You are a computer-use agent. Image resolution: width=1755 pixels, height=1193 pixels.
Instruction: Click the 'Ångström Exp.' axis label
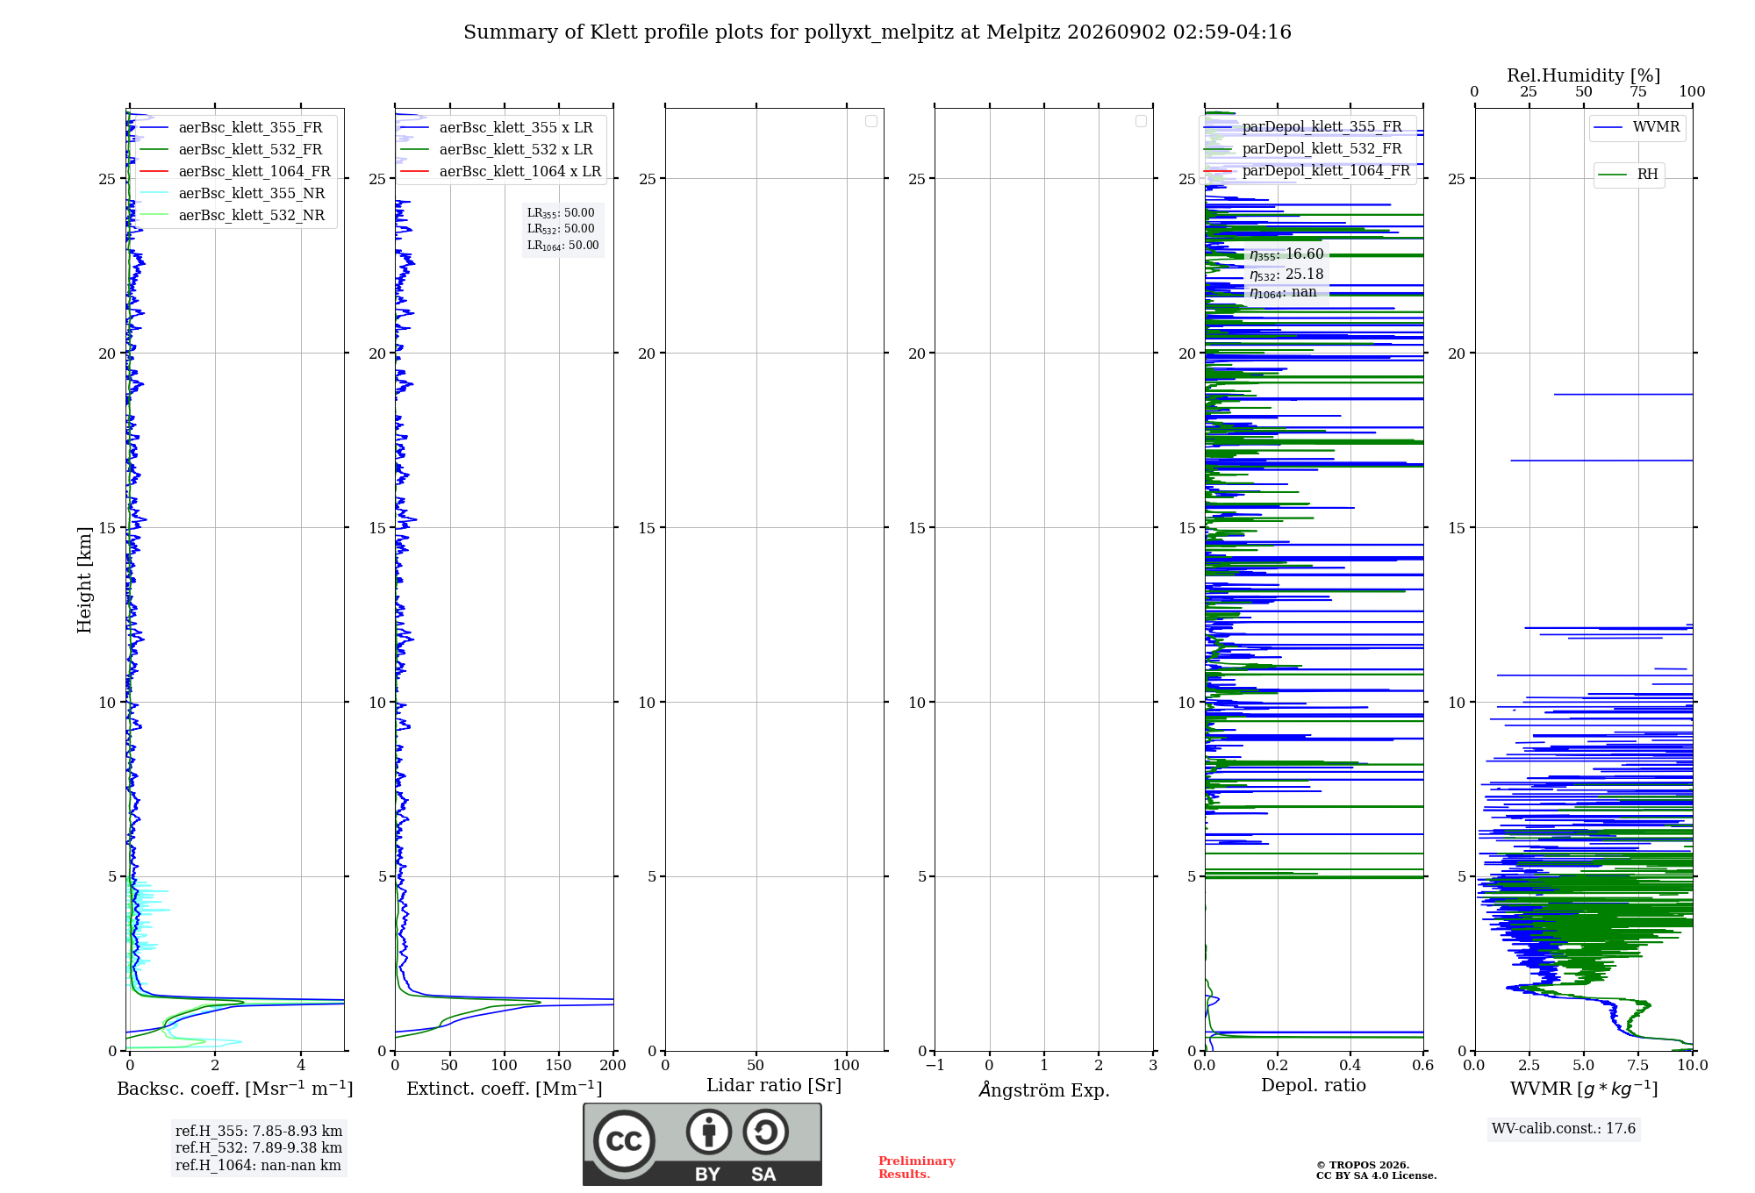point(1044,1089)
